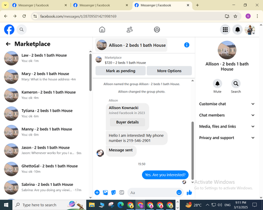Open Kameron's 2 beds 1 bath conversation
263x210 pixels.
pos(46,95)
